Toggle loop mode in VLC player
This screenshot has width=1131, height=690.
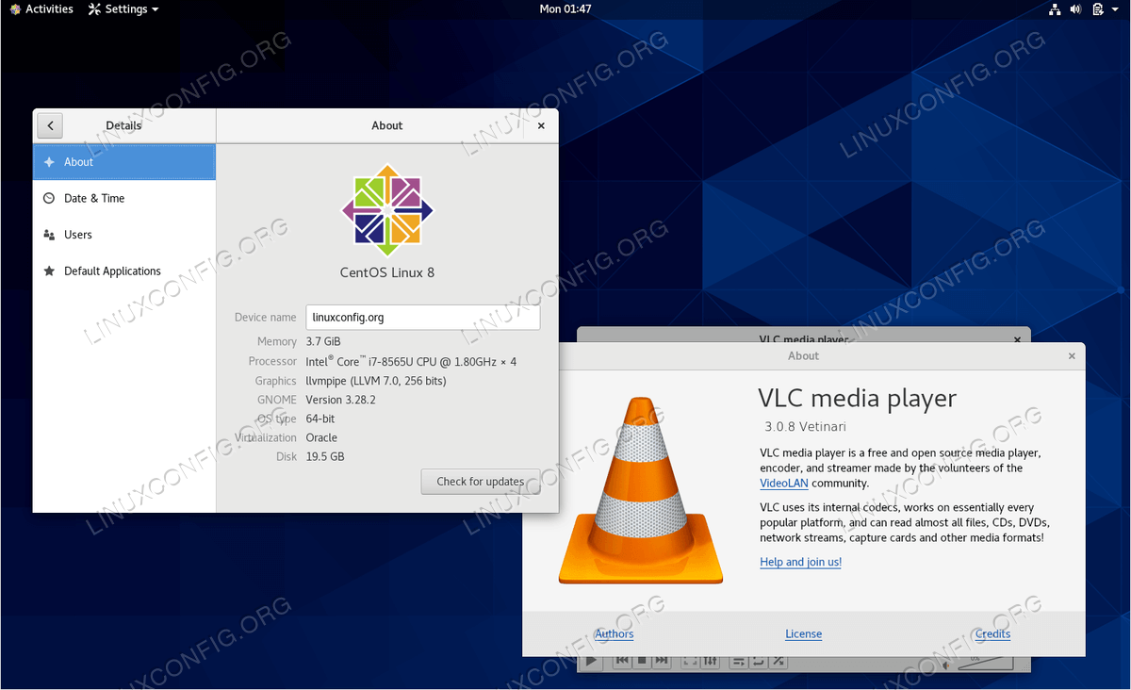760,662
